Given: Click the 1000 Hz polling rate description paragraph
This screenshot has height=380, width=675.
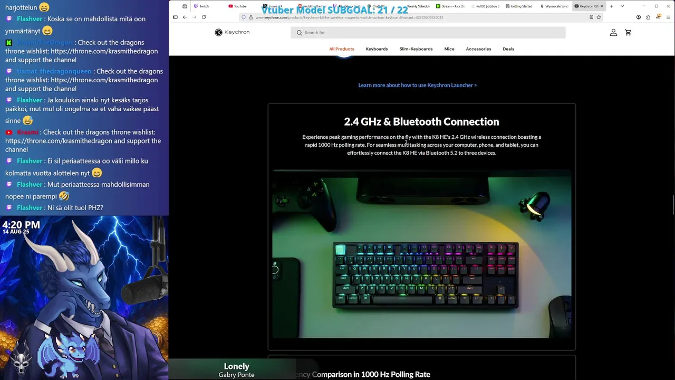Looking at the screenshot, I should (421, 145).
